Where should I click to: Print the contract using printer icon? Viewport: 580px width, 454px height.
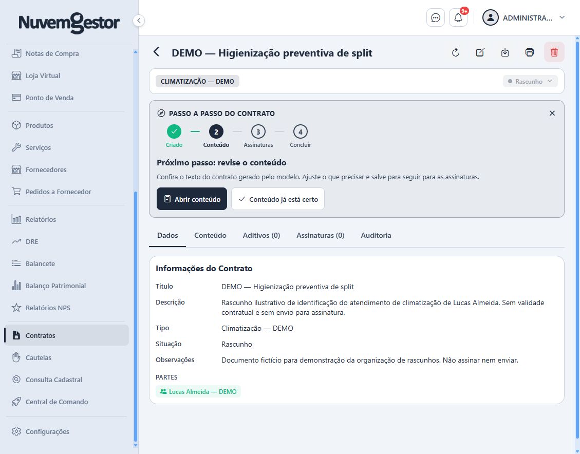[x=530, y=52]
